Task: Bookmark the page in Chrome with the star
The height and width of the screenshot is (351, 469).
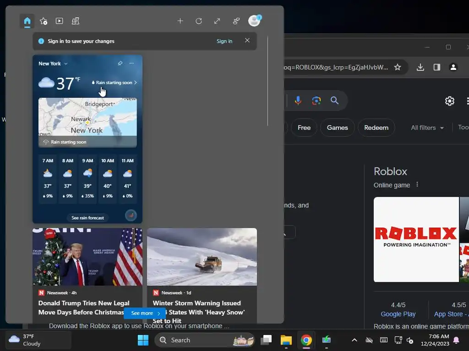Action: (x=397, y=67)
